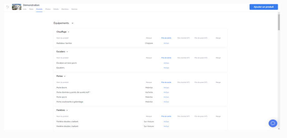Click inclus price for Escaliers en bois 90cm
Screen dimensions: 287x138
coord(166,63)
